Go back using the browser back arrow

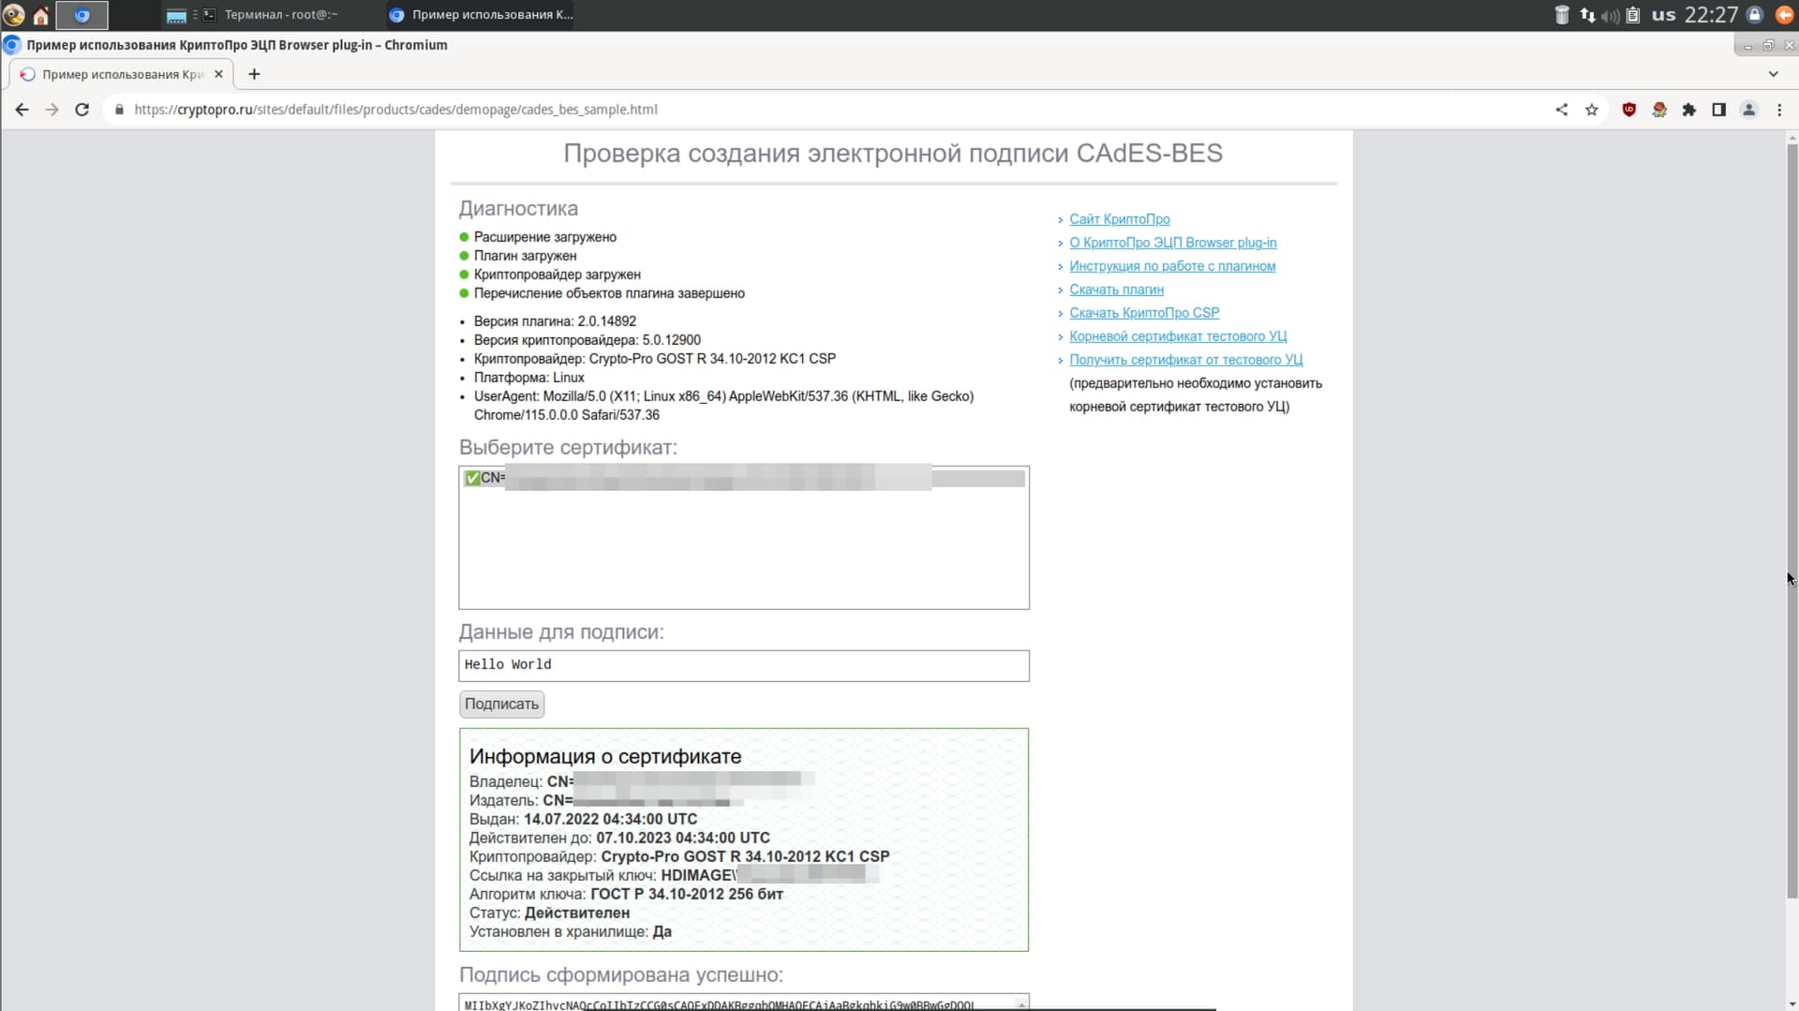pyautogui.click(x=22, y=110)
